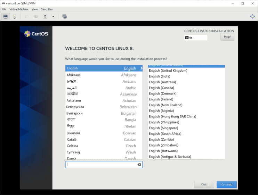
Task: Manage VM snapshots icon
Action: coord(65,16)
